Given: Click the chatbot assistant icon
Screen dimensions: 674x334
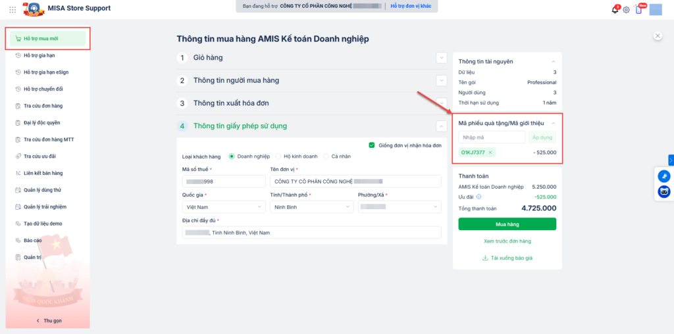Looking at the screenshot, I should tap(664, 192).
